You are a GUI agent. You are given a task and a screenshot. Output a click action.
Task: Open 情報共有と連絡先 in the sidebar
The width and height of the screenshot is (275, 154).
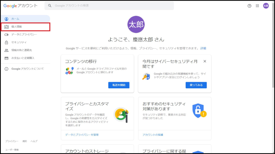[21, 50]
